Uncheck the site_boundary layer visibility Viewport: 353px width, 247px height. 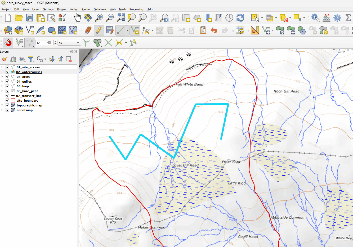[x=7, y=101]
